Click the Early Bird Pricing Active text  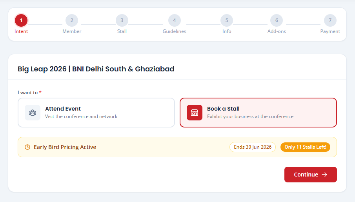[x=65, y=147]
